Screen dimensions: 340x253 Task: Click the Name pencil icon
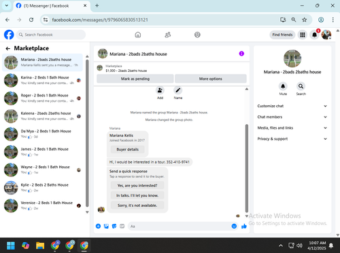coord(178,90)
